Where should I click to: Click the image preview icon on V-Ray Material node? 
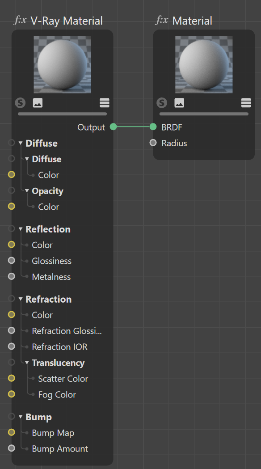(x=38, y=103)
